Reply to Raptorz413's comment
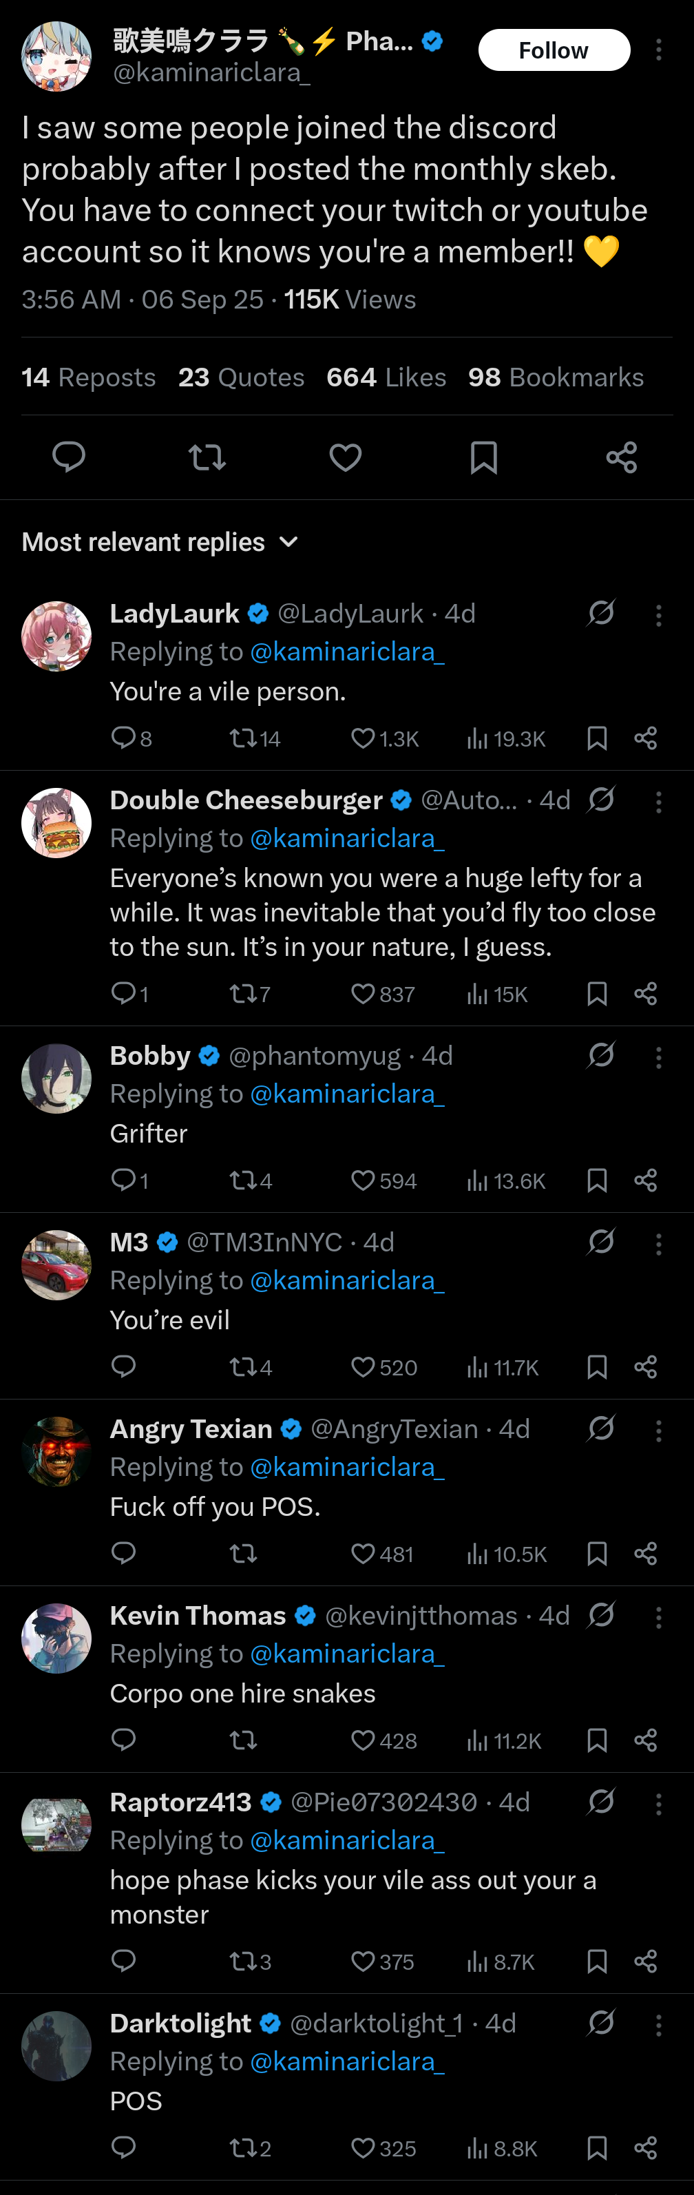 pos(123,1961)
